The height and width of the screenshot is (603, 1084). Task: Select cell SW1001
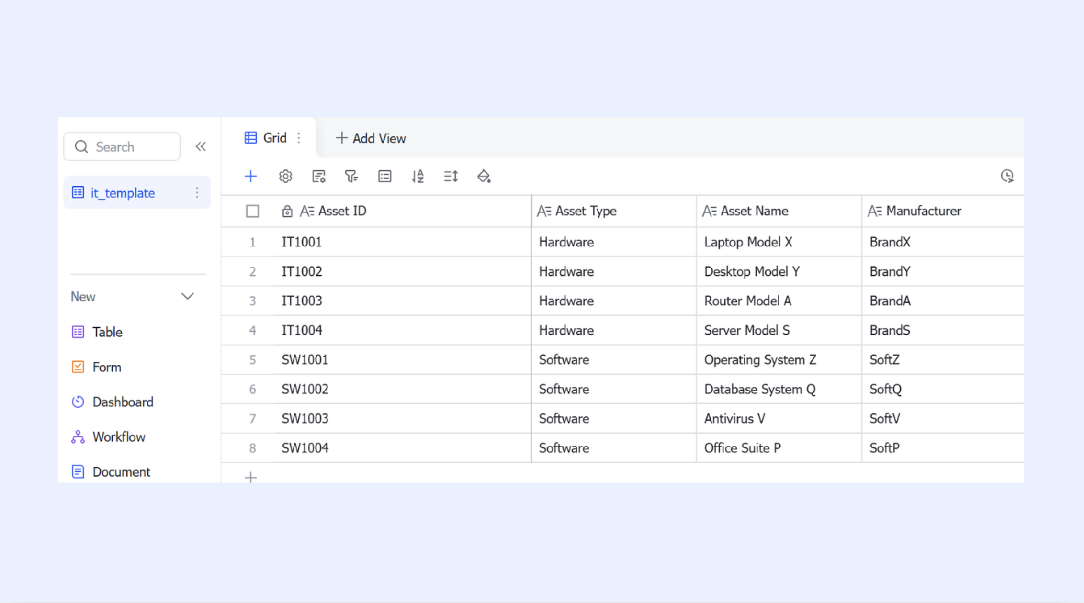coord(402,360)
